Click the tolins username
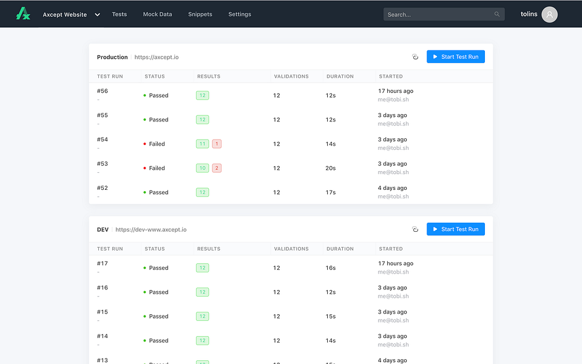The height and width of the screenshot is (364, 582). 529,14
